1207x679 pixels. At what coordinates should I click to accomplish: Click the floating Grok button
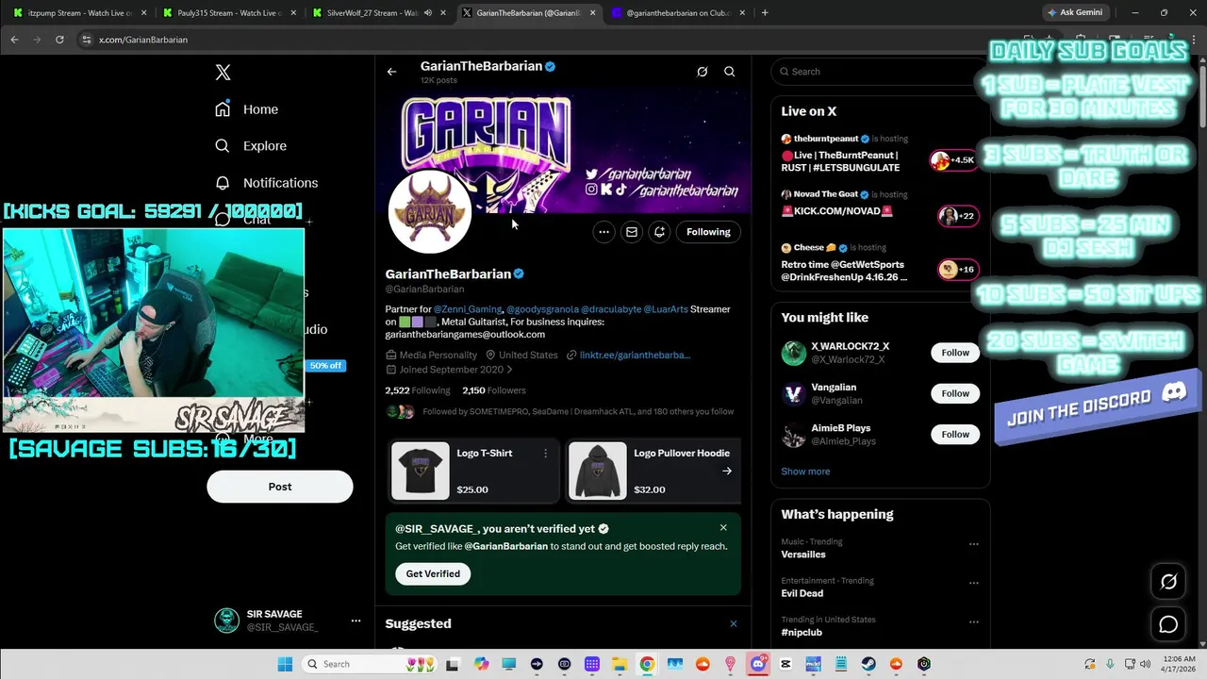(1168, 582)
